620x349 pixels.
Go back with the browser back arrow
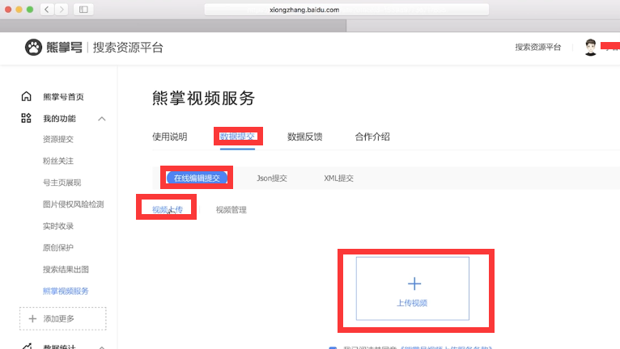[x=47, y=10]
